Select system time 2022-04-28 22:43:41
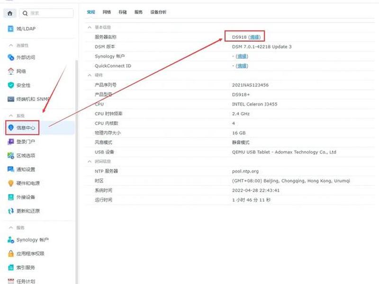 pos(256,190)
